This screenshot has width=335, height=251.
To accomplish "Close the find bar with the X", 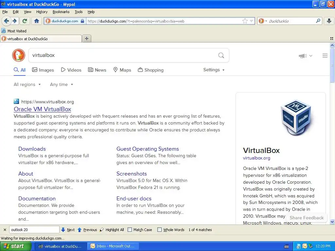I will point(5,230).
